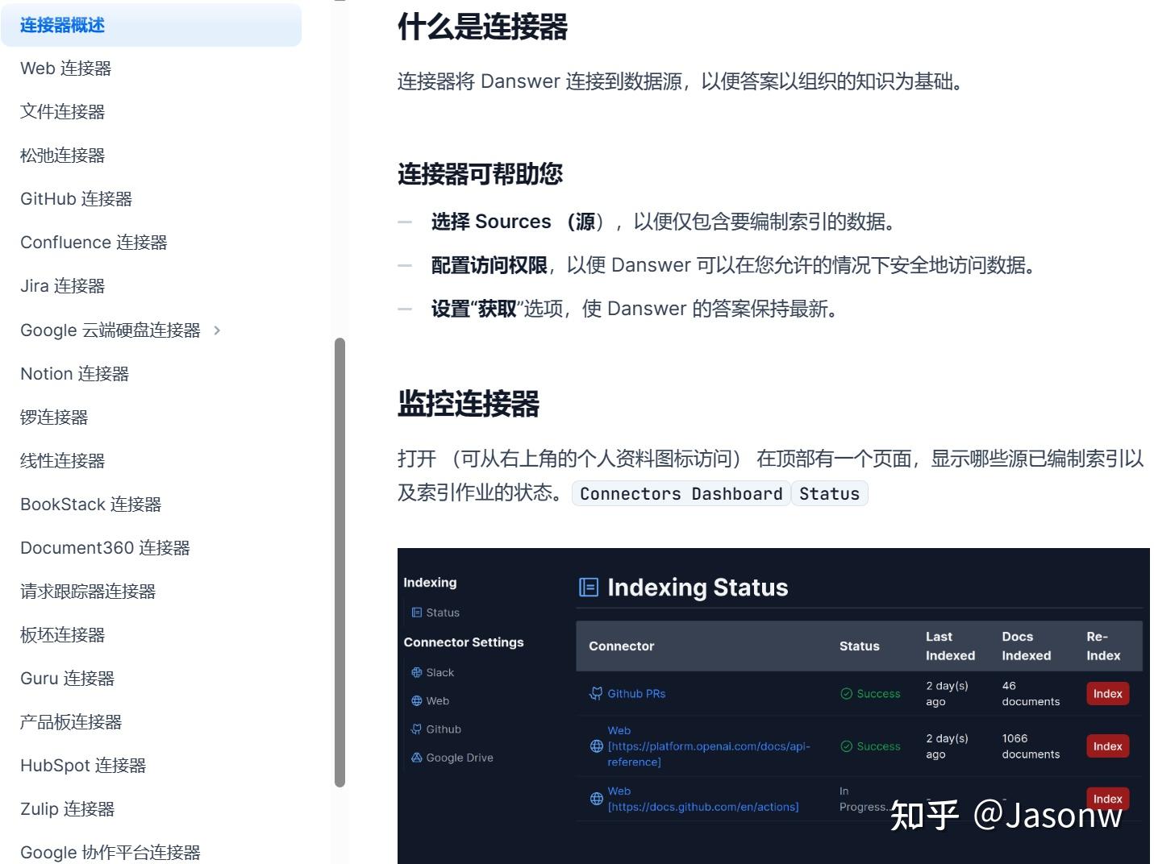The image size is (1154, 864).
Task: Click the Success checkmark for openai Web connector
Action: tap(846, 746)
